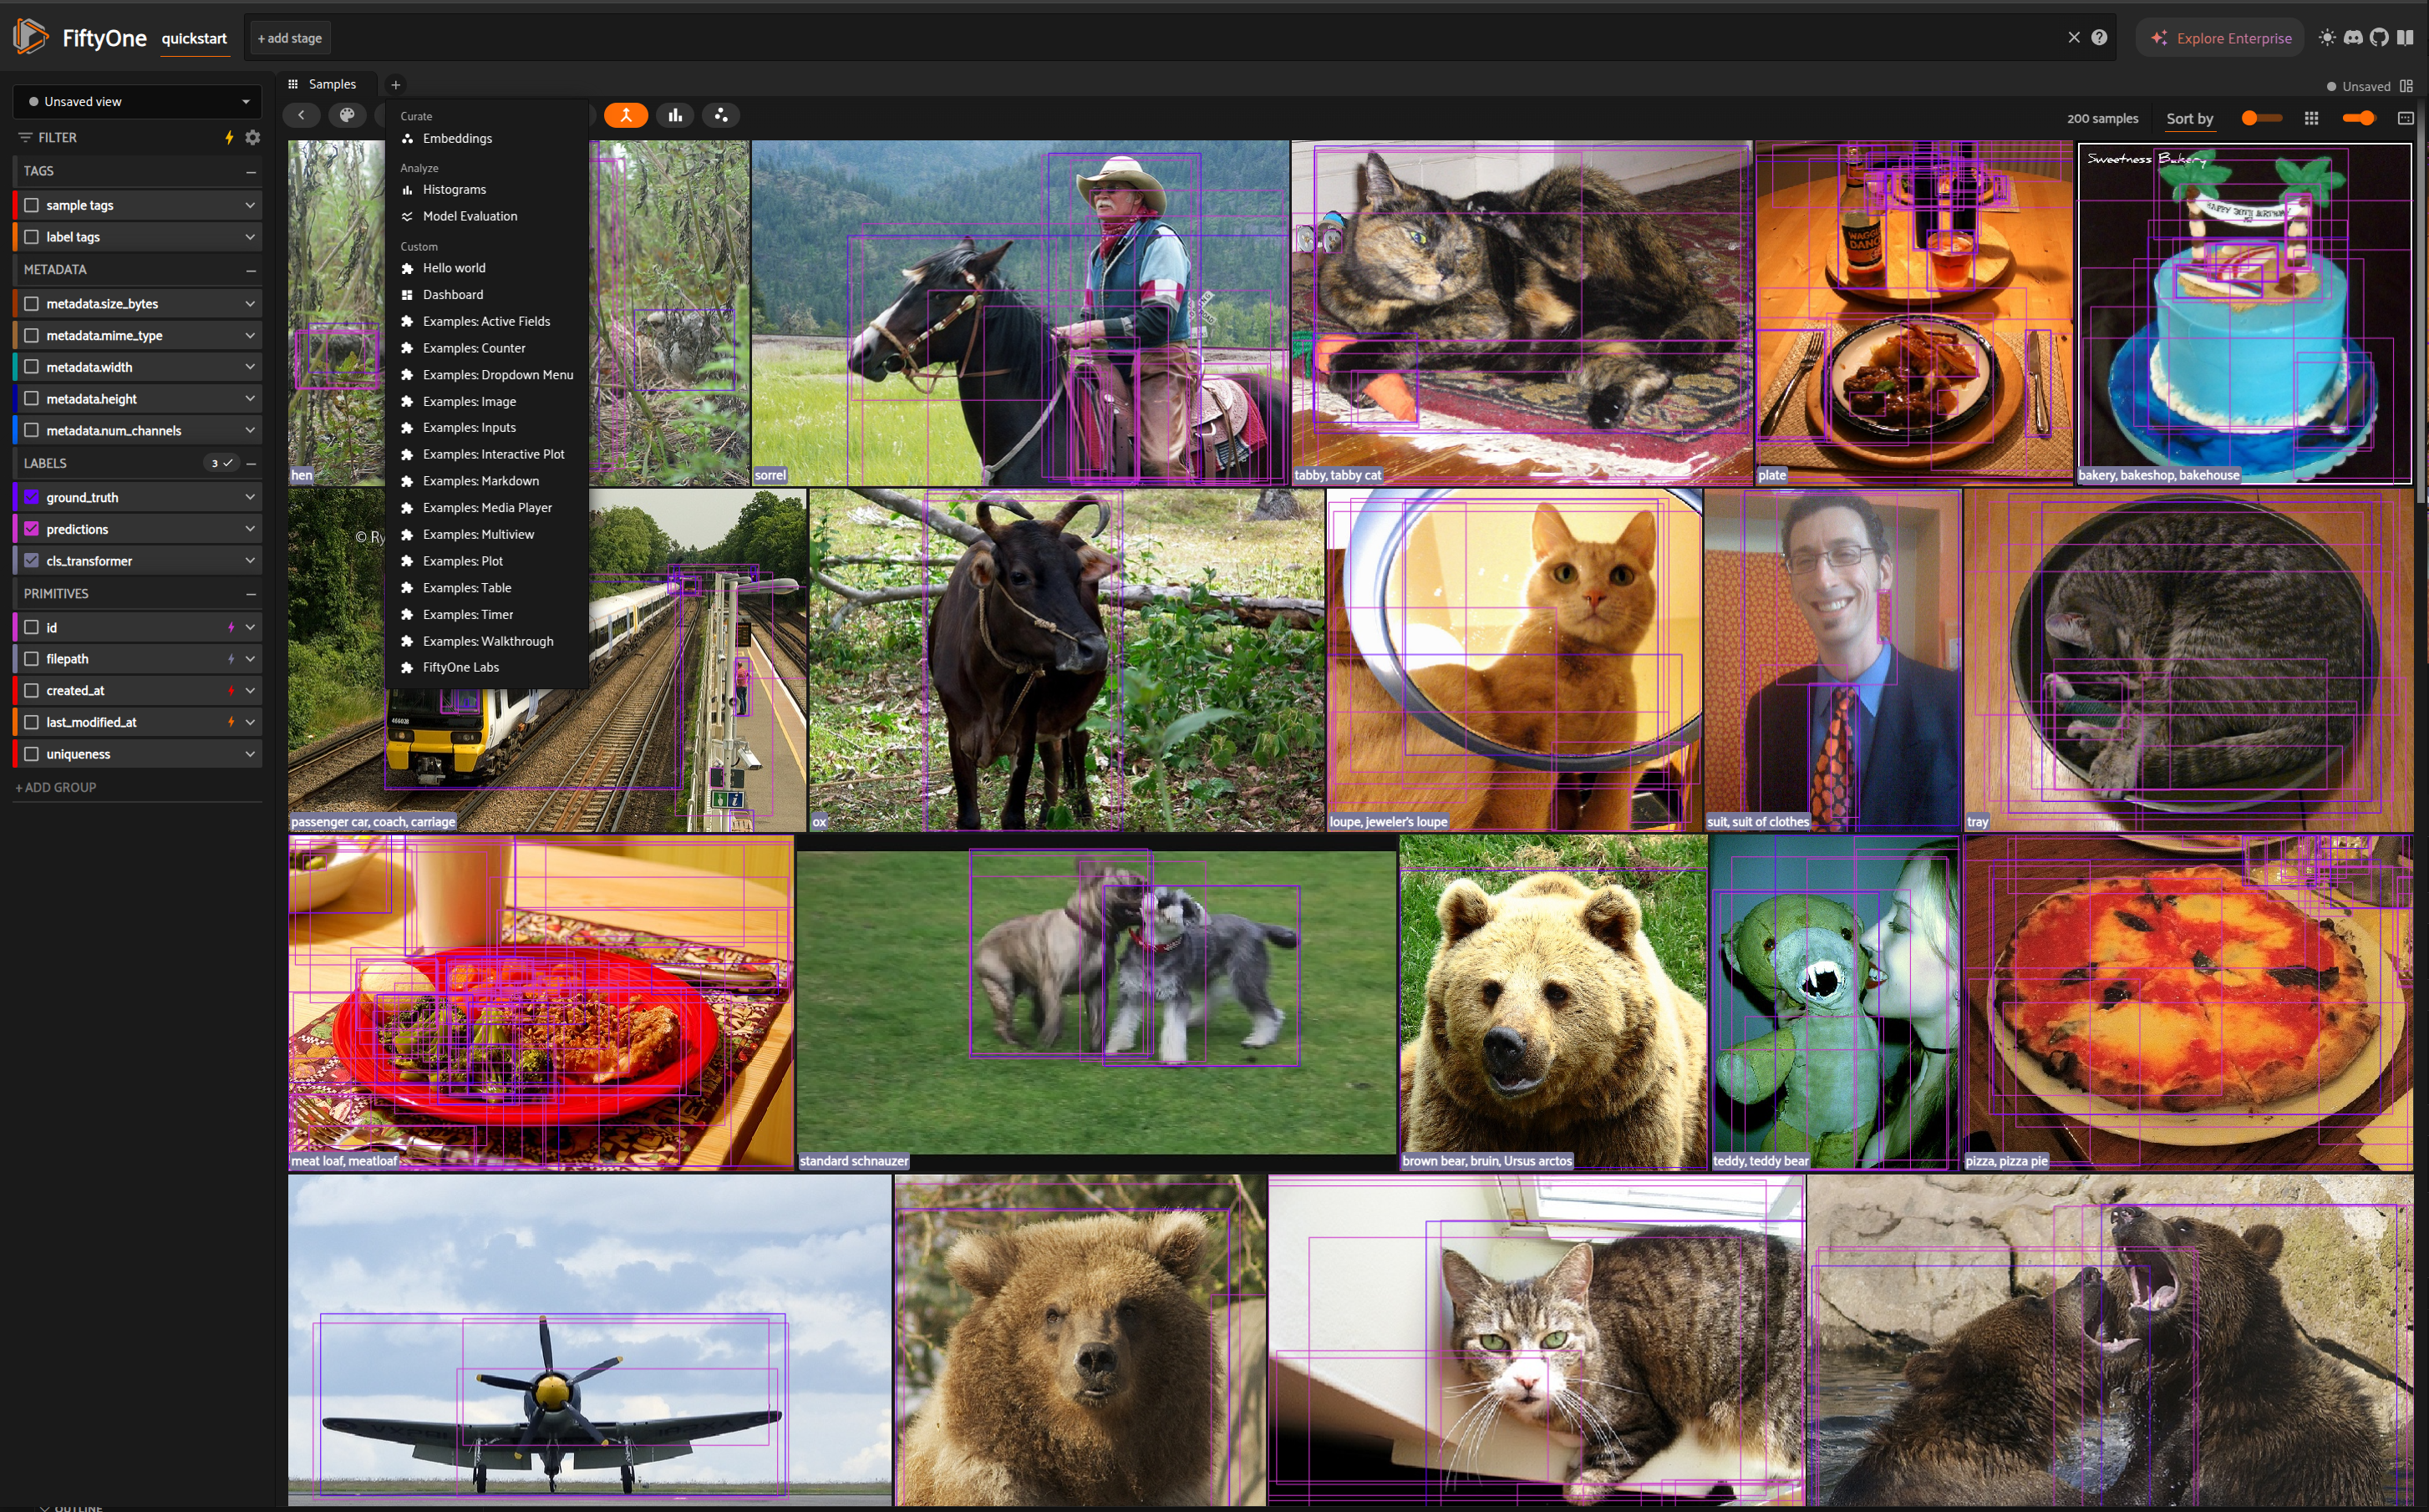Viewport: 2429px width, 1512px height.
Task: Click the orange merge-arrows toolbar button
Action: point(626,115)
